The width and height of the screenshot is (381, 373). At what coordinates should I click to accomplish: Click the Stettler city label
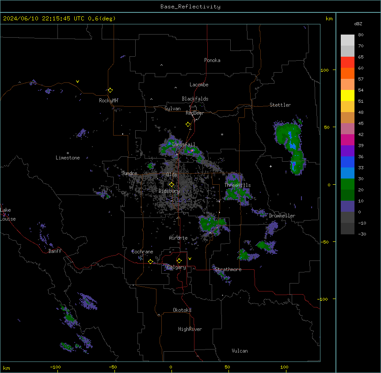pyautogui.click(x=280, y=105)
